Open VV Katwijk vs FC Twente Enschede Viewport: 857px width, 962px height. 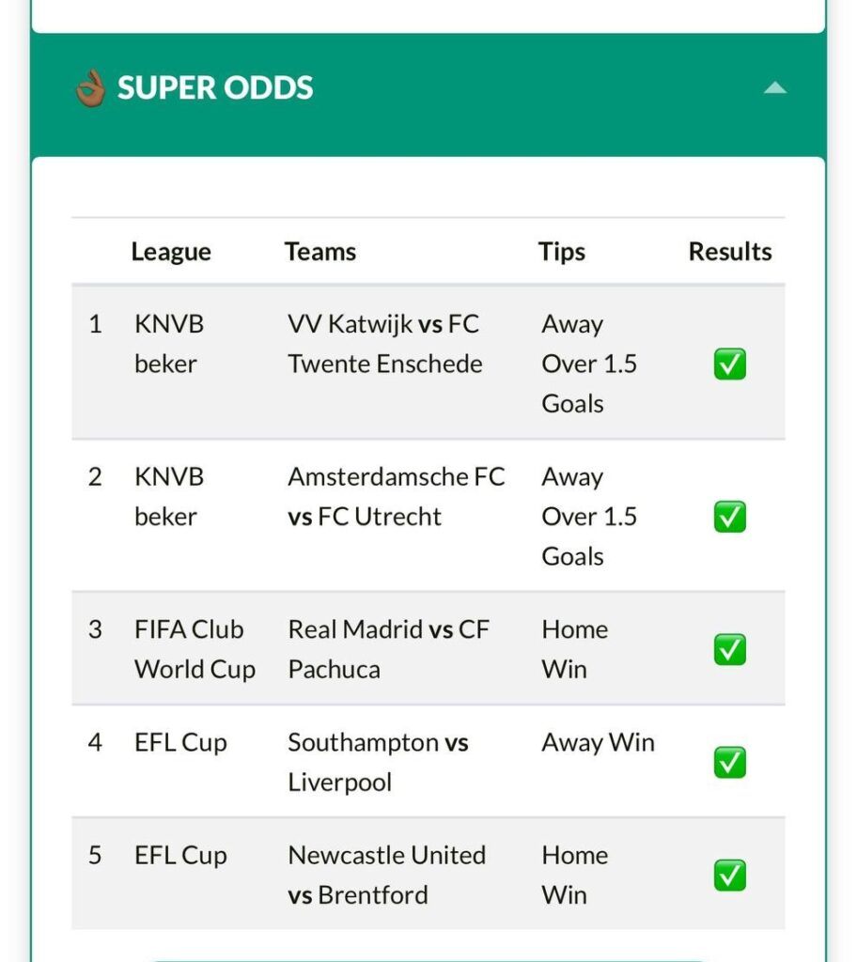[x=385, y=344]
